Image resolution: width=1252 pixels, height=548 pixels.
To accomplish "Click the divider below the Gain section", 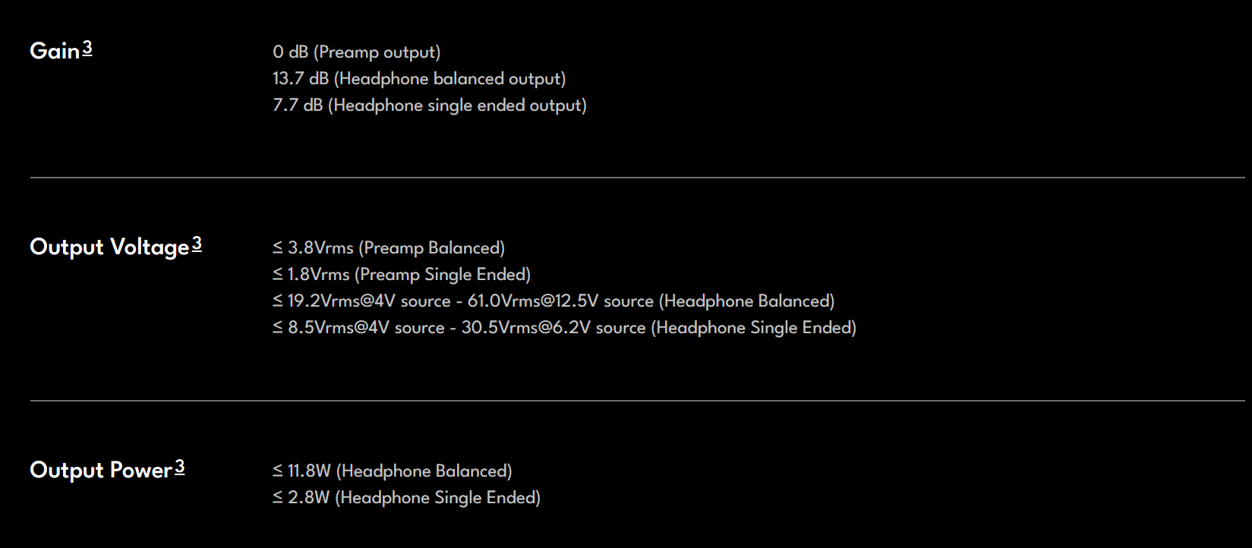I will 638,178.
